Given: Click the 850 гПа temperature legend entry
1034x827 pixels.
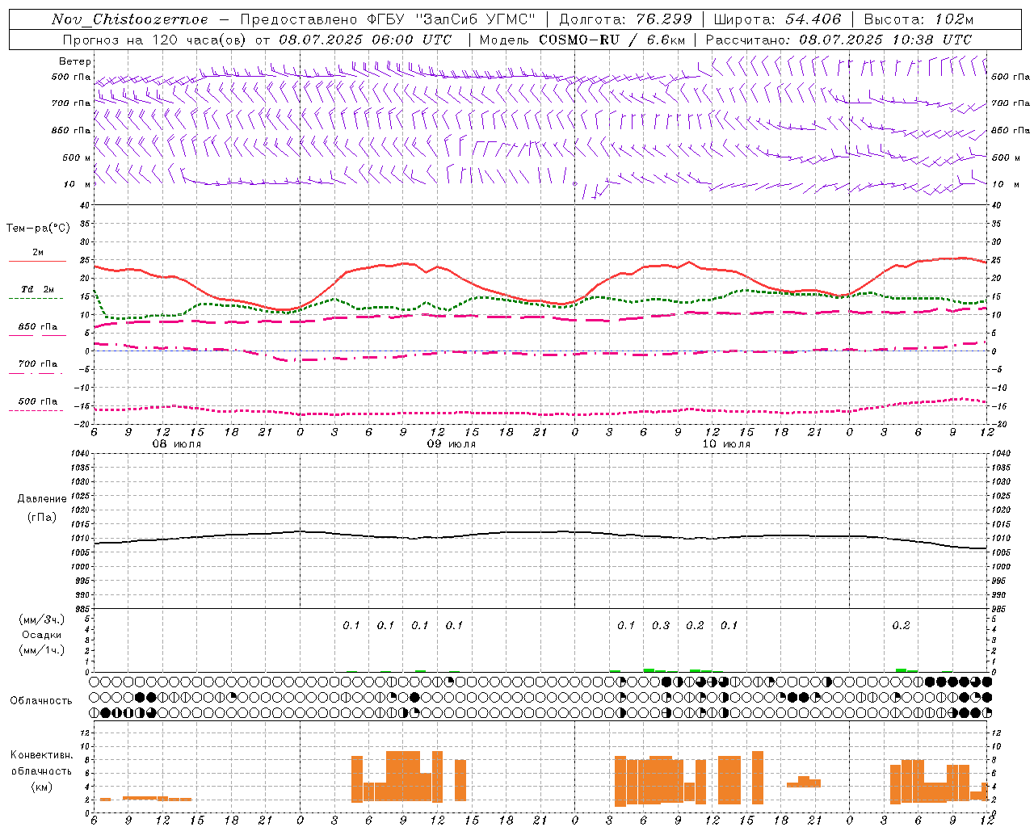Looking at the screenshot, I should pyautogui.click(x=38, y=327).
